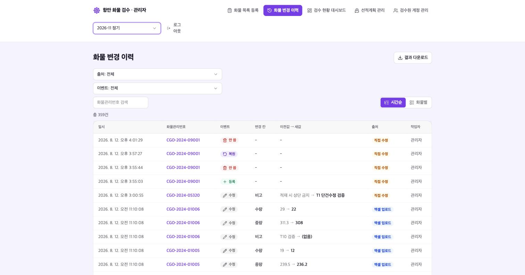Click the 일시 column header
Viewport: 525px width, 275px height.
pos(101,127)
